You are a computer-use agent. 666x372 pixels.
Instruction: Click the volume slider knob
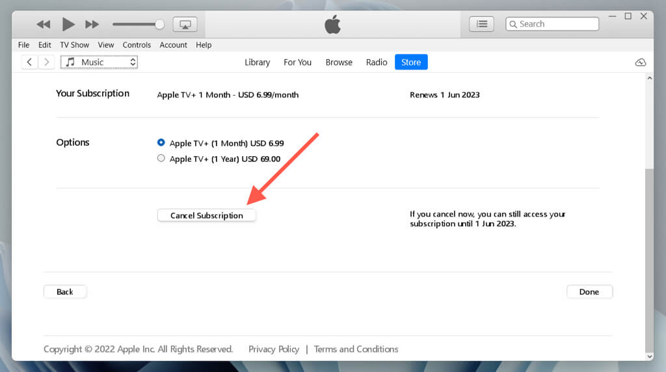(x=159, y=25)
